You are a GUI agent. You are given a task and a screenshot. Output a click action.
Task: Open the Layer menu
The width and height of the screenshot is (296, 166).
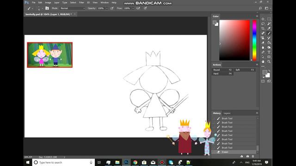(x=56, y=3)
